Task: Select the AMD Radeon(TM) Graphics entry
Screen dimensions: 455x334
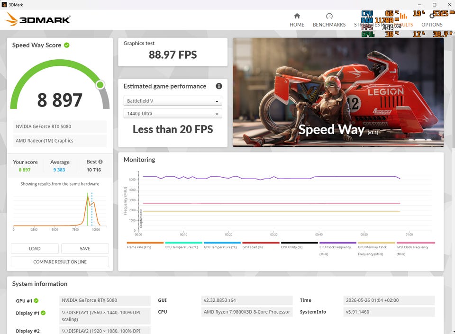Action: click(x=60, y=141)
